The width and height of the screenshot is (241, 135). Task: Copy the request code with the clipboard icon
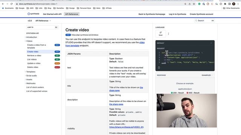pyautogui.click(x=159, y=67)
